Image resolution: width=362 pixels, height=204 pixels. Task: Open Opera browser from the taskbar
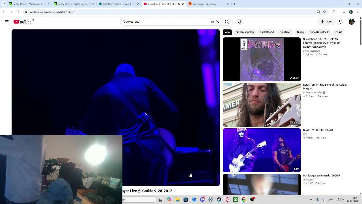227,200
